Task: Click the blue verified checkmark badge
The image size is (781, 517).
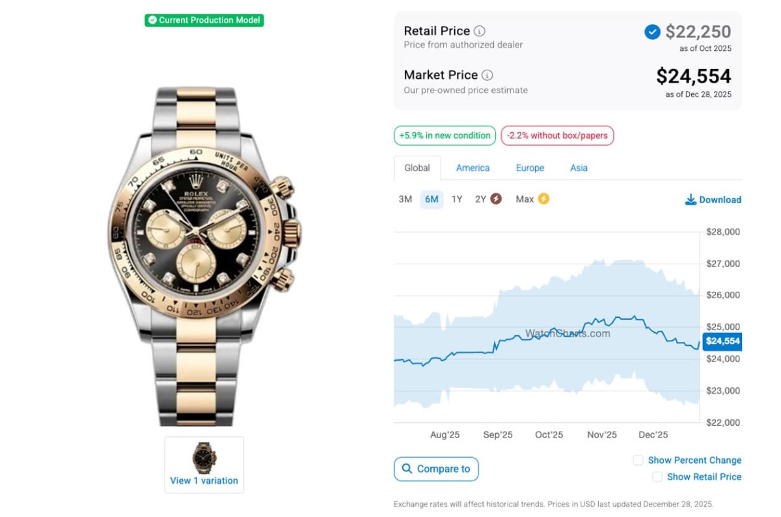Action: [652, 32]
